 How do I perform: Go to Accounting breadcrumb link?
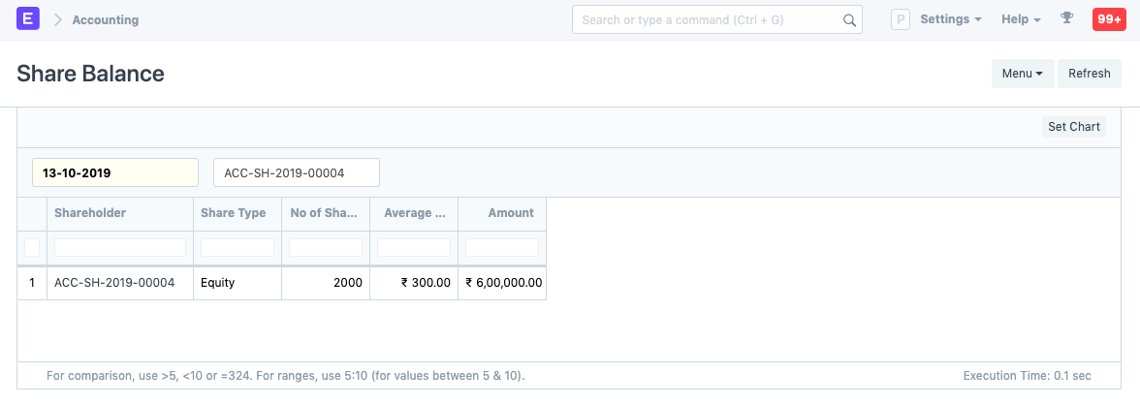click(105, 19)
